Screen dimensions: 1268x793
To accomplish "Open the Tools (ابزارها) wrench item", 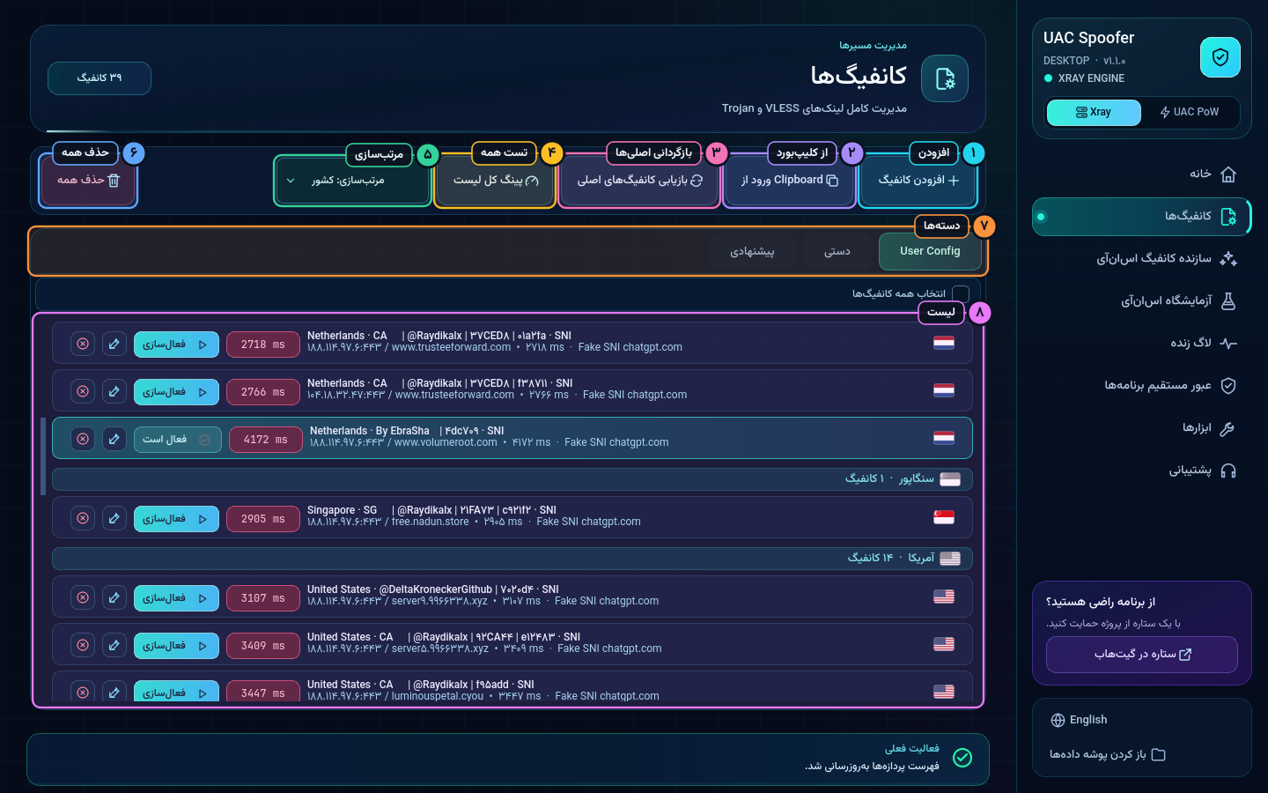I will (1142, 428).
